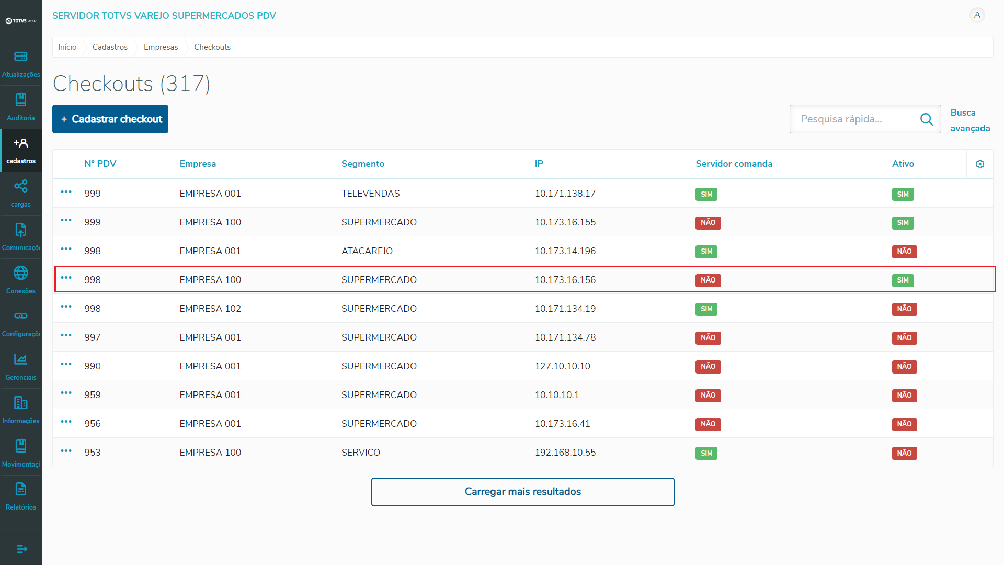Open actions menu for PDV 990 row

(66, 364)
